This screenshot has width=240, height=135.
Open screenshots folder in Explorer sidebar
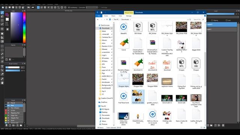click(106, 52)
